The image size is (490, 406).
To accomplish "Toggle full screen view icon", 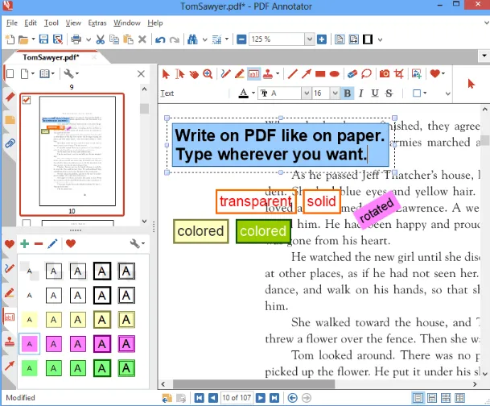I will coord(368,39).
